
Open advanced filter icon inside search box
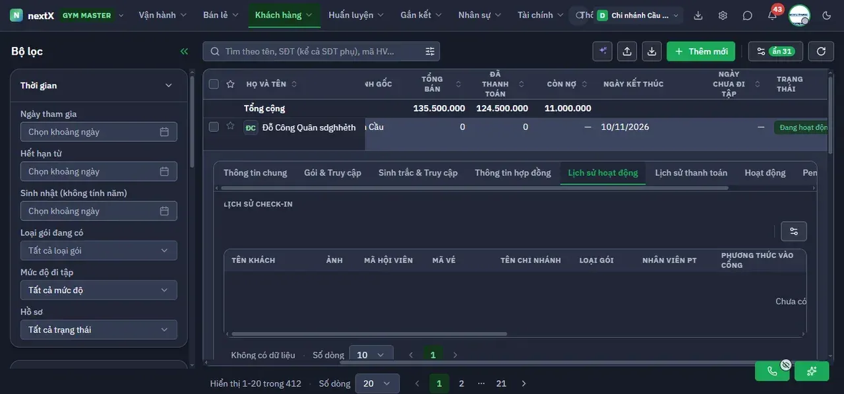pos(430,51)
